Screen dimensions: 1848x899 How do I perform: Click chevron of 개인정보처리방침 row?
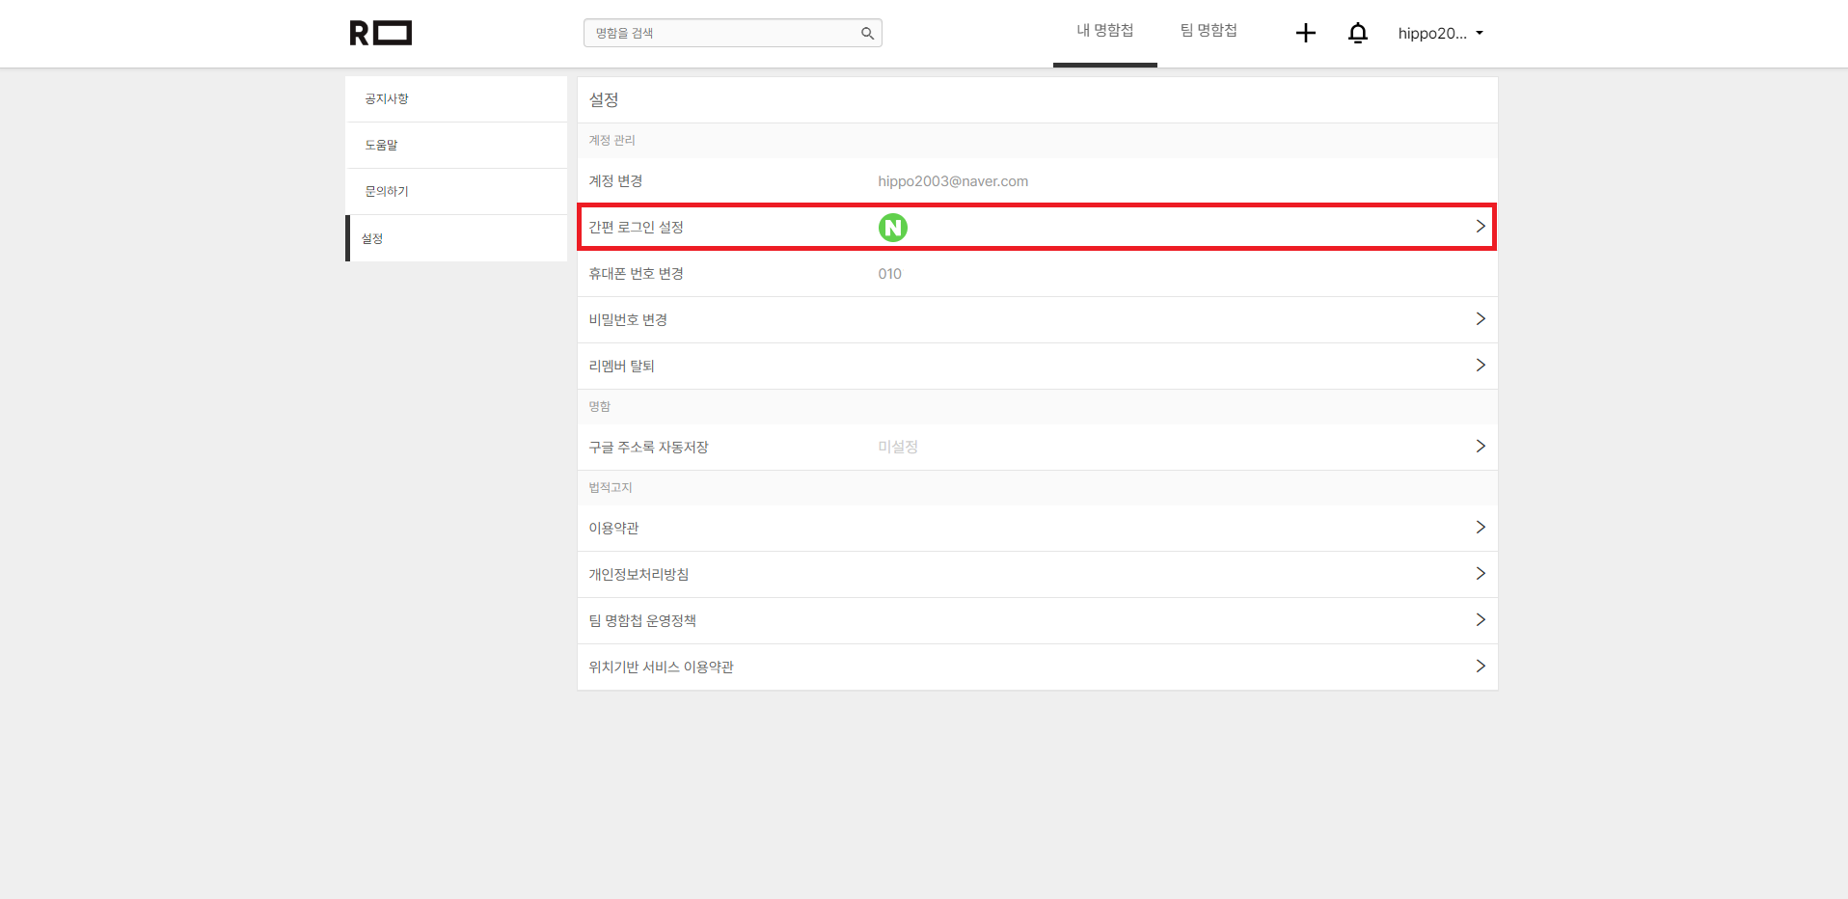[x=1481, y=574]
